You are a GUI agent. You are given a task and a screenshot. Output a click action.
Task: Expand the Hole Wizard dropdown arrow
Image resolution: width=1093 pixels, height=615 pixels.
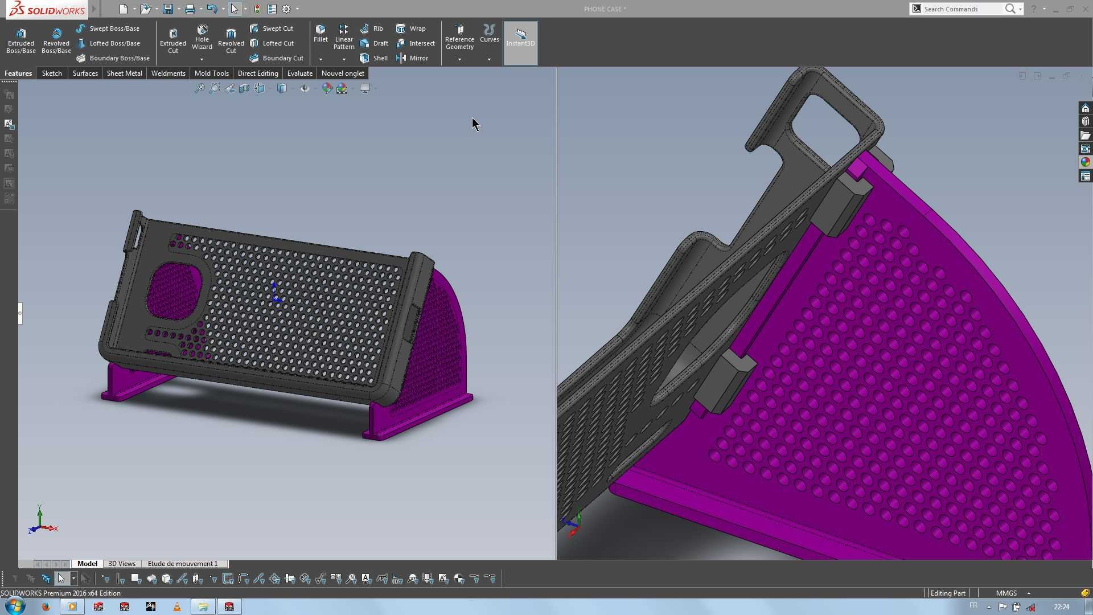point(202,59)
